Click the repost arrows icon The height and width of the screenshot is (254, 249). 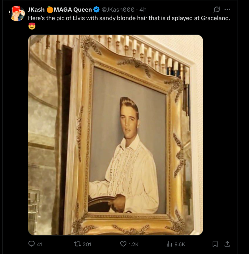coord(76,244)
